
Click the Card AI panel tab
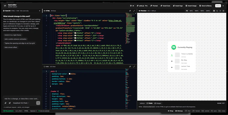[x=7, y=11]
